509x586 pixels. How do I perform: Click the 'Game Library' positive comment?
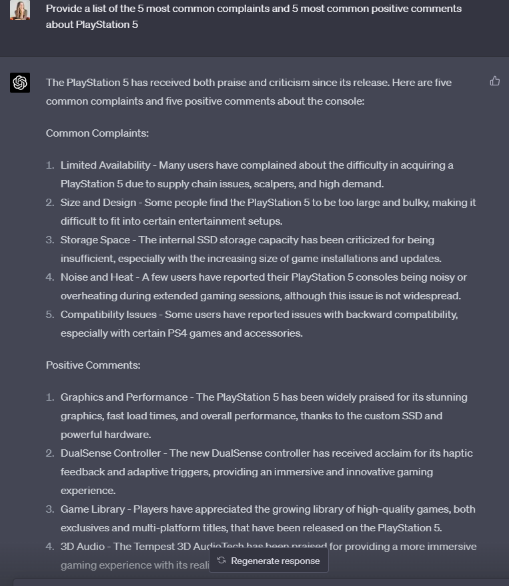(93, 509)
